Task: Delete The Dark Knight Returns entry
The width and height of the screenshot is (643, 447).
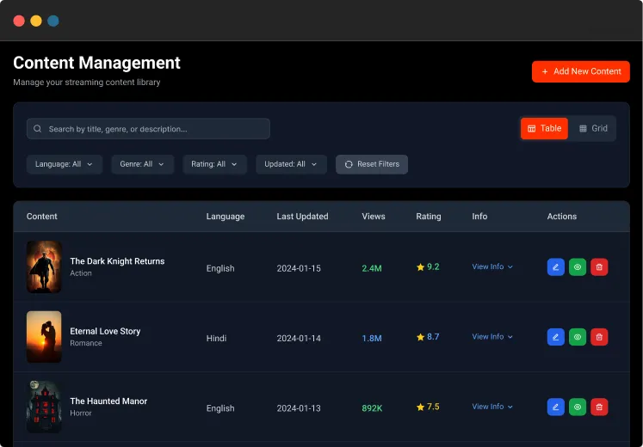Action: [x=599, y=266]
